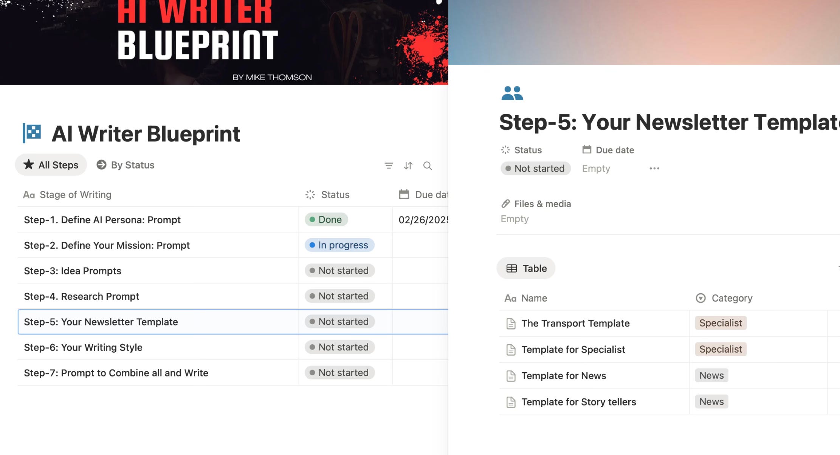Open Step-7: Prompt to Combine all and Write
The width and height of the screenshot is (840, 455).
tap(116, 373)
